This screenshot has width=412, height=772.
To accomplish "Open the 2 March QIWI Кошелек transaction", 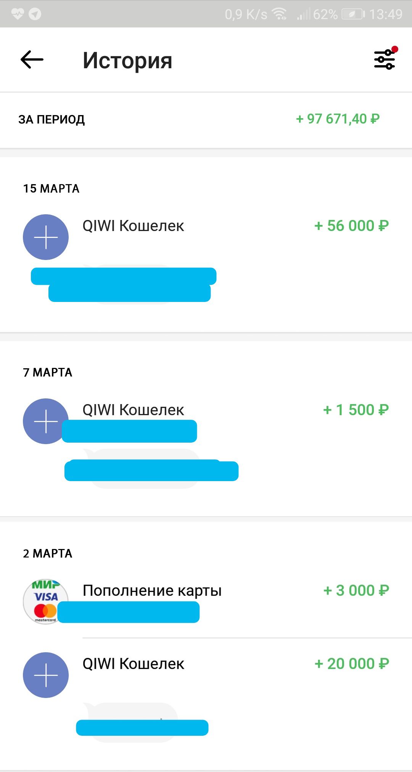I will tap(133, 664).
